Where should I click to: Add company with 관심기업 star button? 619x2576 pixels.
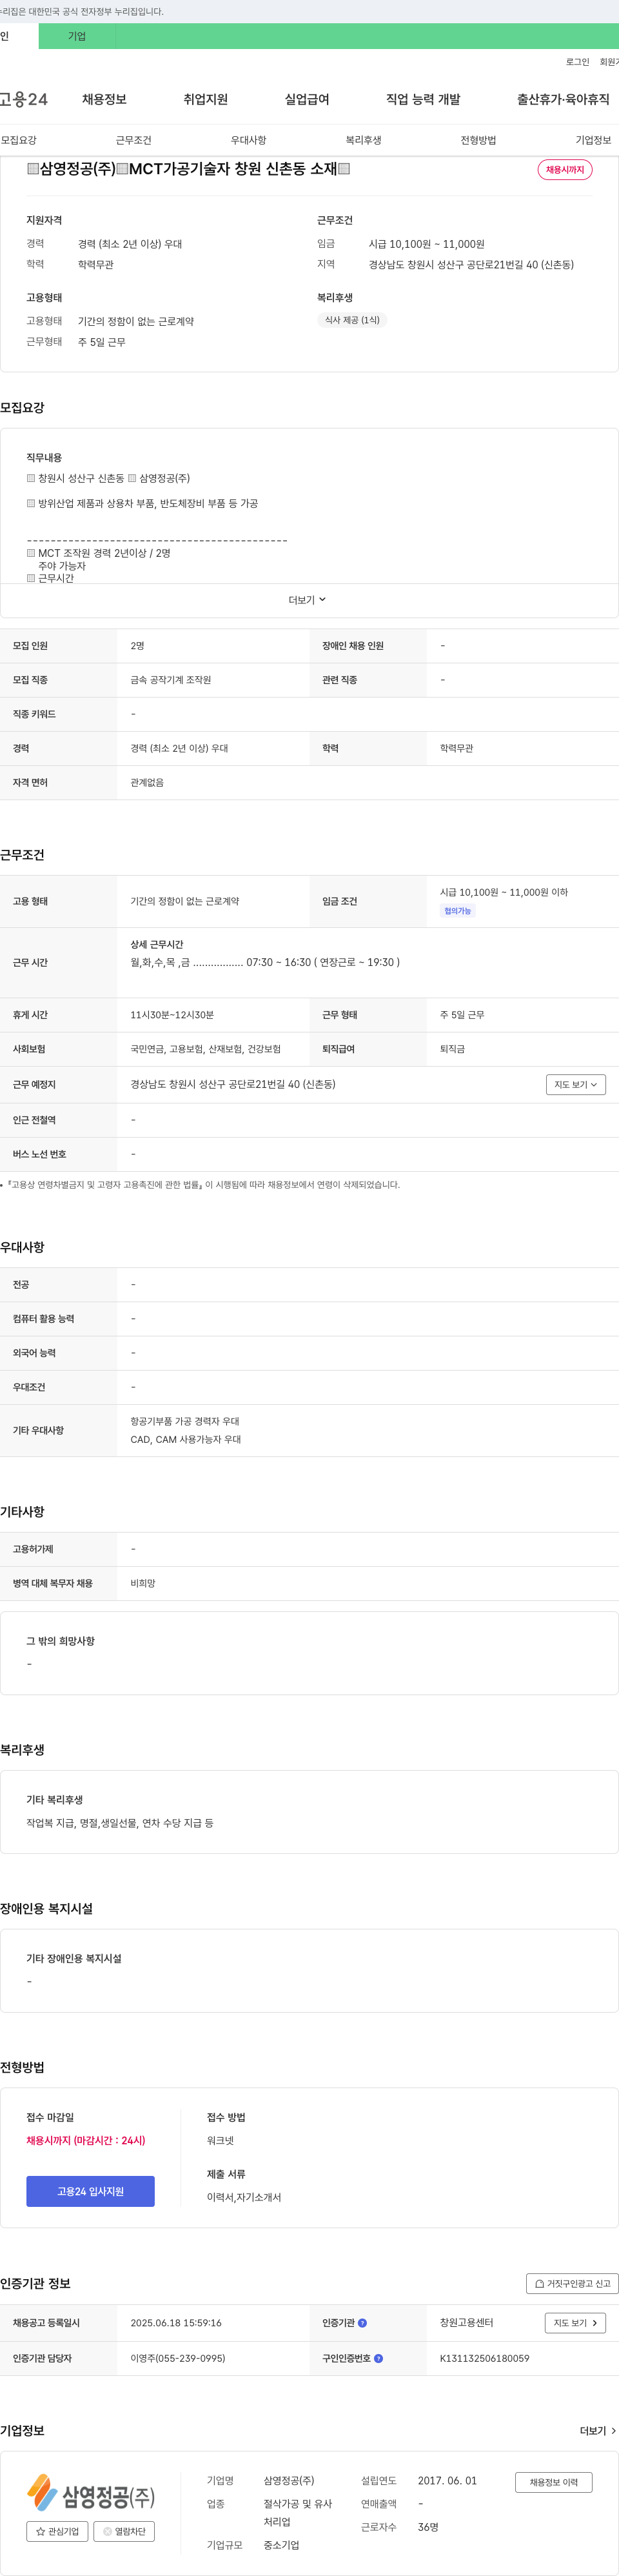point(56,2532)
